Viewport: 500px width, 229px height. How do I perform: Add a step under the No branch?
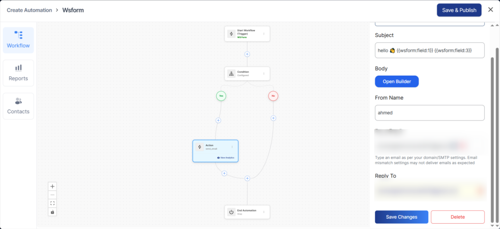(273, 118)
